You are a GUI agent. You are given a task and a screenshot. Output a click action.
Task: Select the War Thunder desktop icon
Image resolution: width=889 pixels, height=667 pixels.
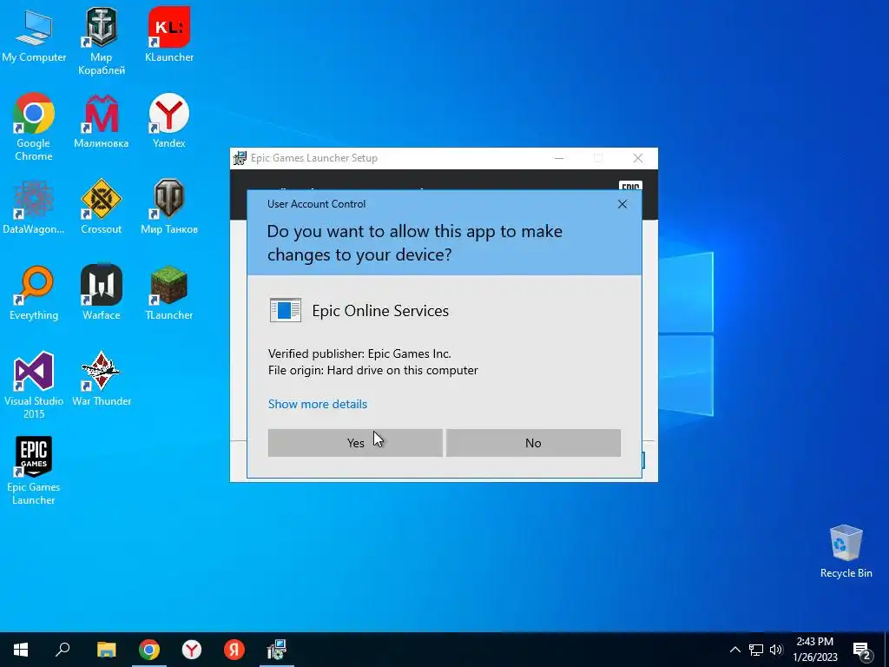[101, 379]
